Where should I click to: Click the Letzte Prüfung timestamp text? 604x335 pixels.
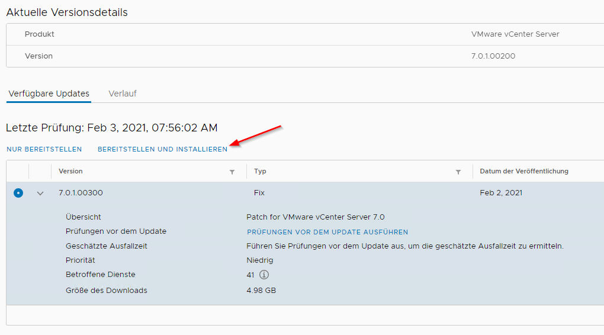point(111,128)
